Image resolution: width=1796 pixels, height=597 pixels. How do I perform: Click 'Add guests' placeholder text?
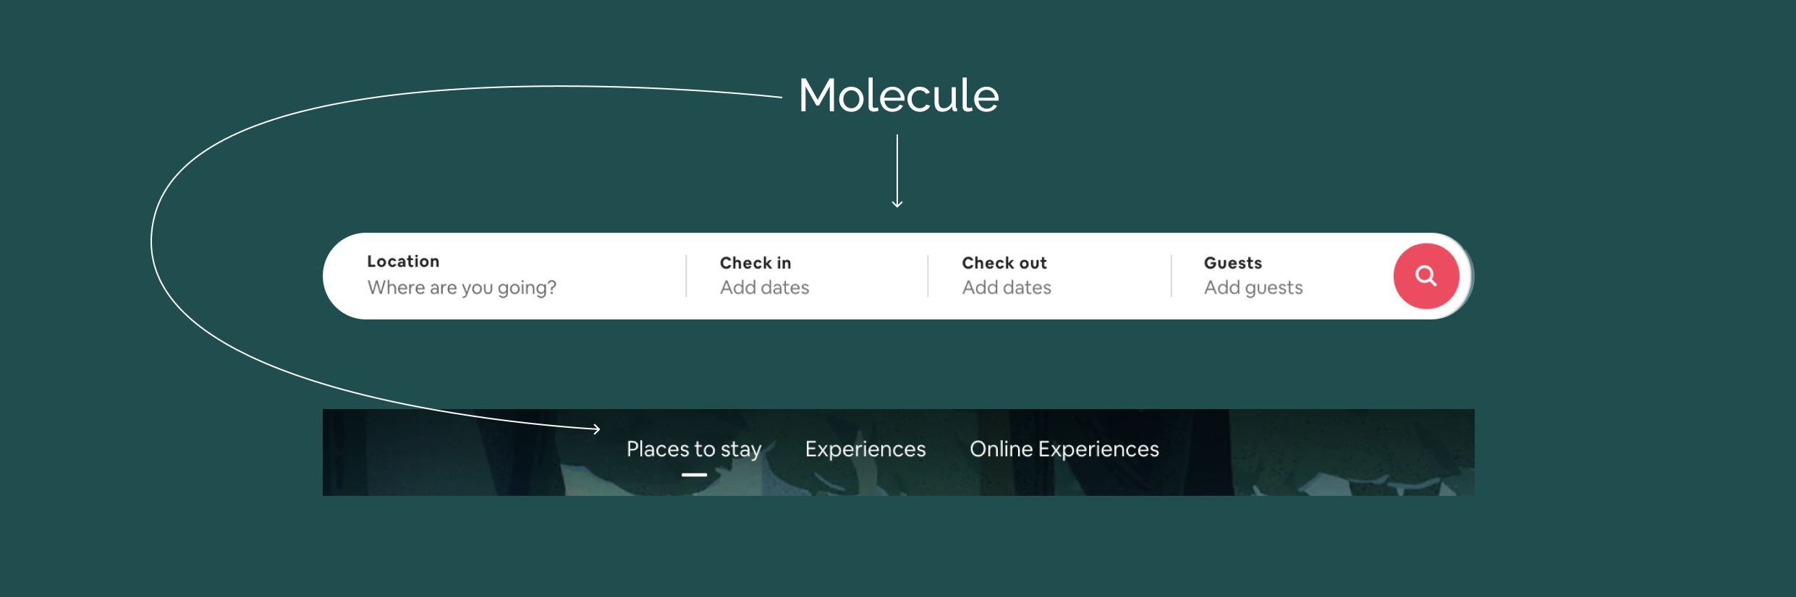1253,288
